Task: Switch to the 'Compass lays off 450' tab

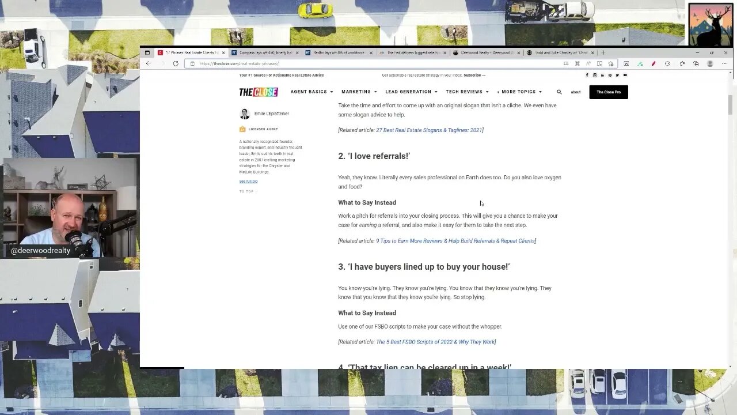Action: pyautogui.click(x=265, y=52)
